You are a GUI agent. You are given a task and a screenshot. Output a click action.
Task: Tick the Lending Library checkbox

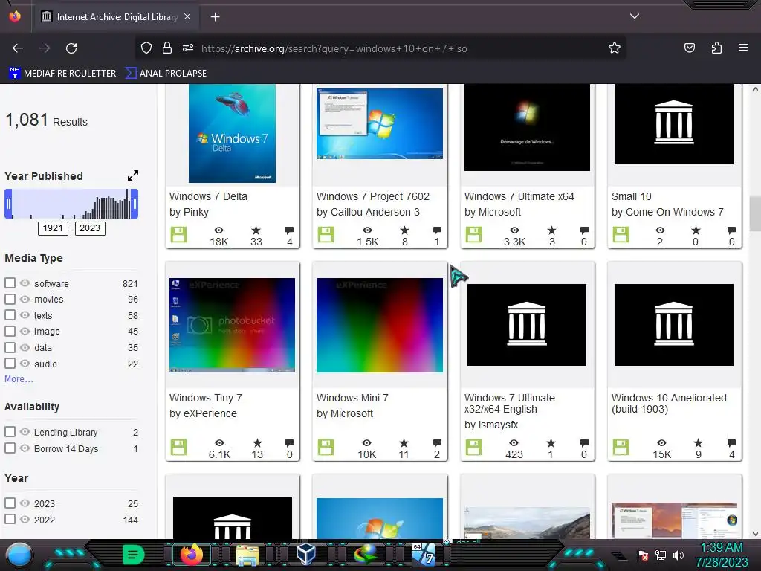pyautogui.click(x=10, y=432)
